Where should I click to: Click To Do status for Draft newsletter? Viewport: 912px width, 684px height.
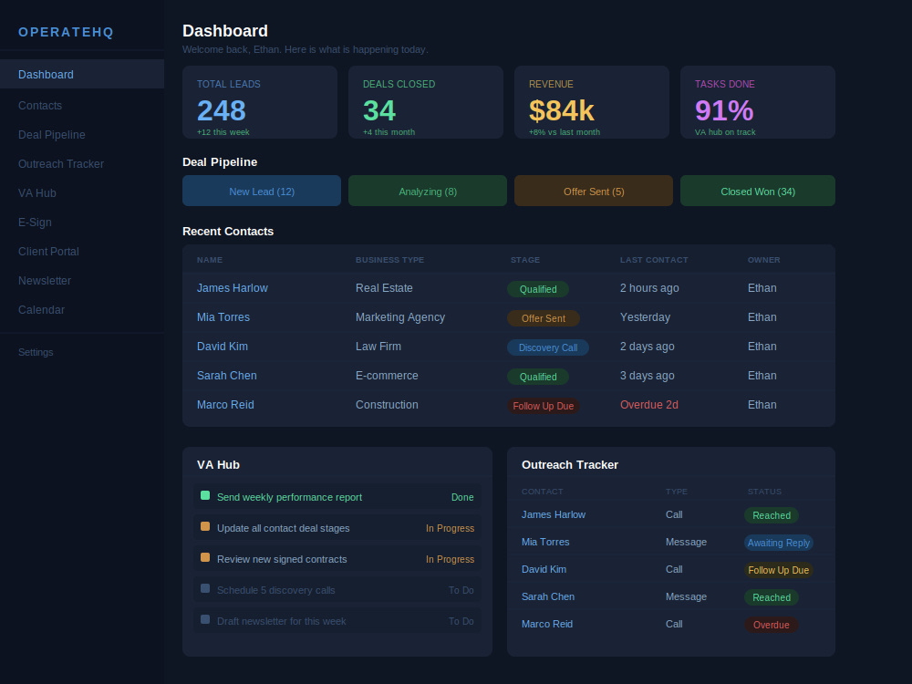(461, 620)
